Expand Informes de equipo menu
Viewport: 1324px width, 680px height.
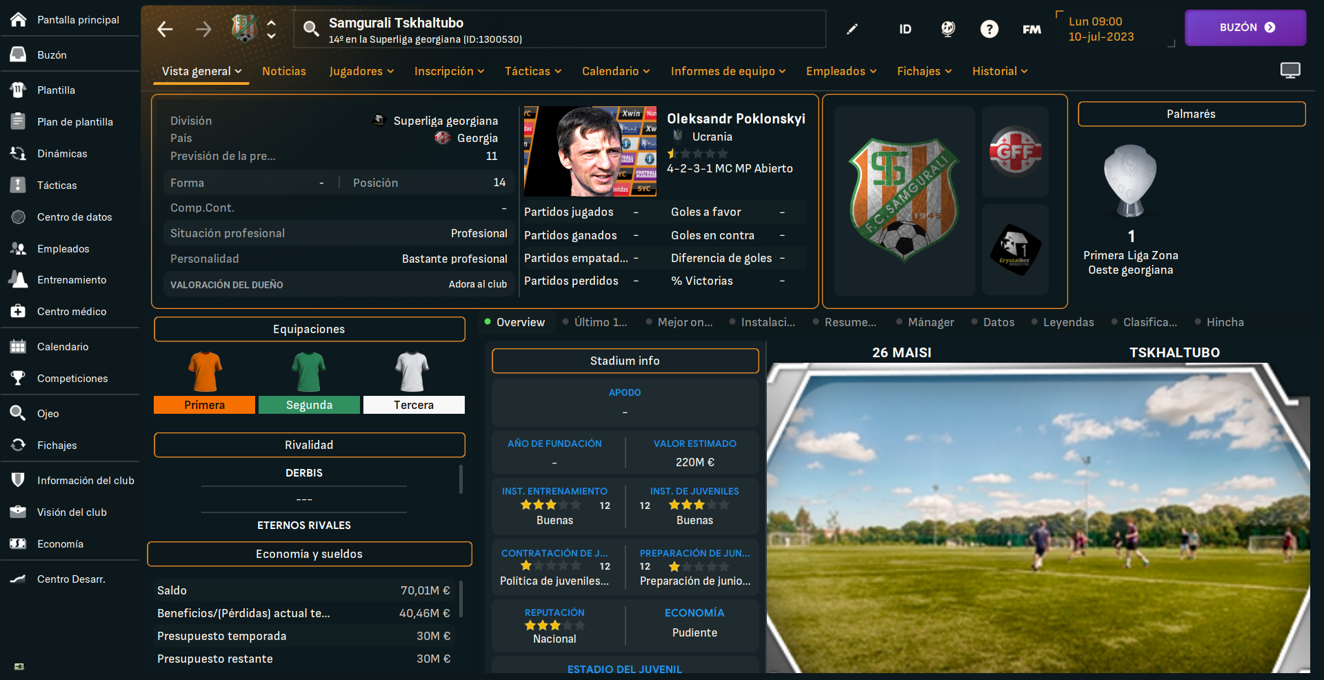pos(728,71)
